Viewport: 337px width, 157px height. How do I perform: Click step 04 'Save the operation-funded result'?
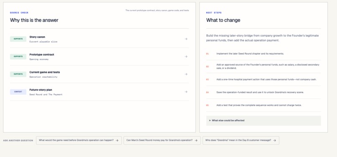(x=260, y=92)
